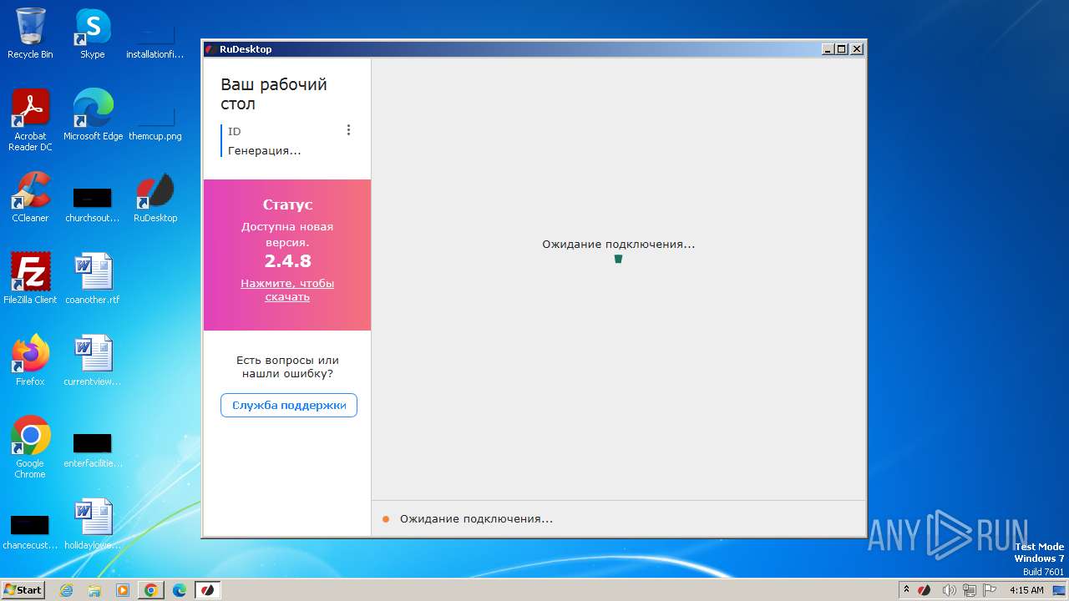Open the Skype desktop shortcut
Image resolution: width=1069 pixels, height=601 pixels.
(x=93, y=33)
